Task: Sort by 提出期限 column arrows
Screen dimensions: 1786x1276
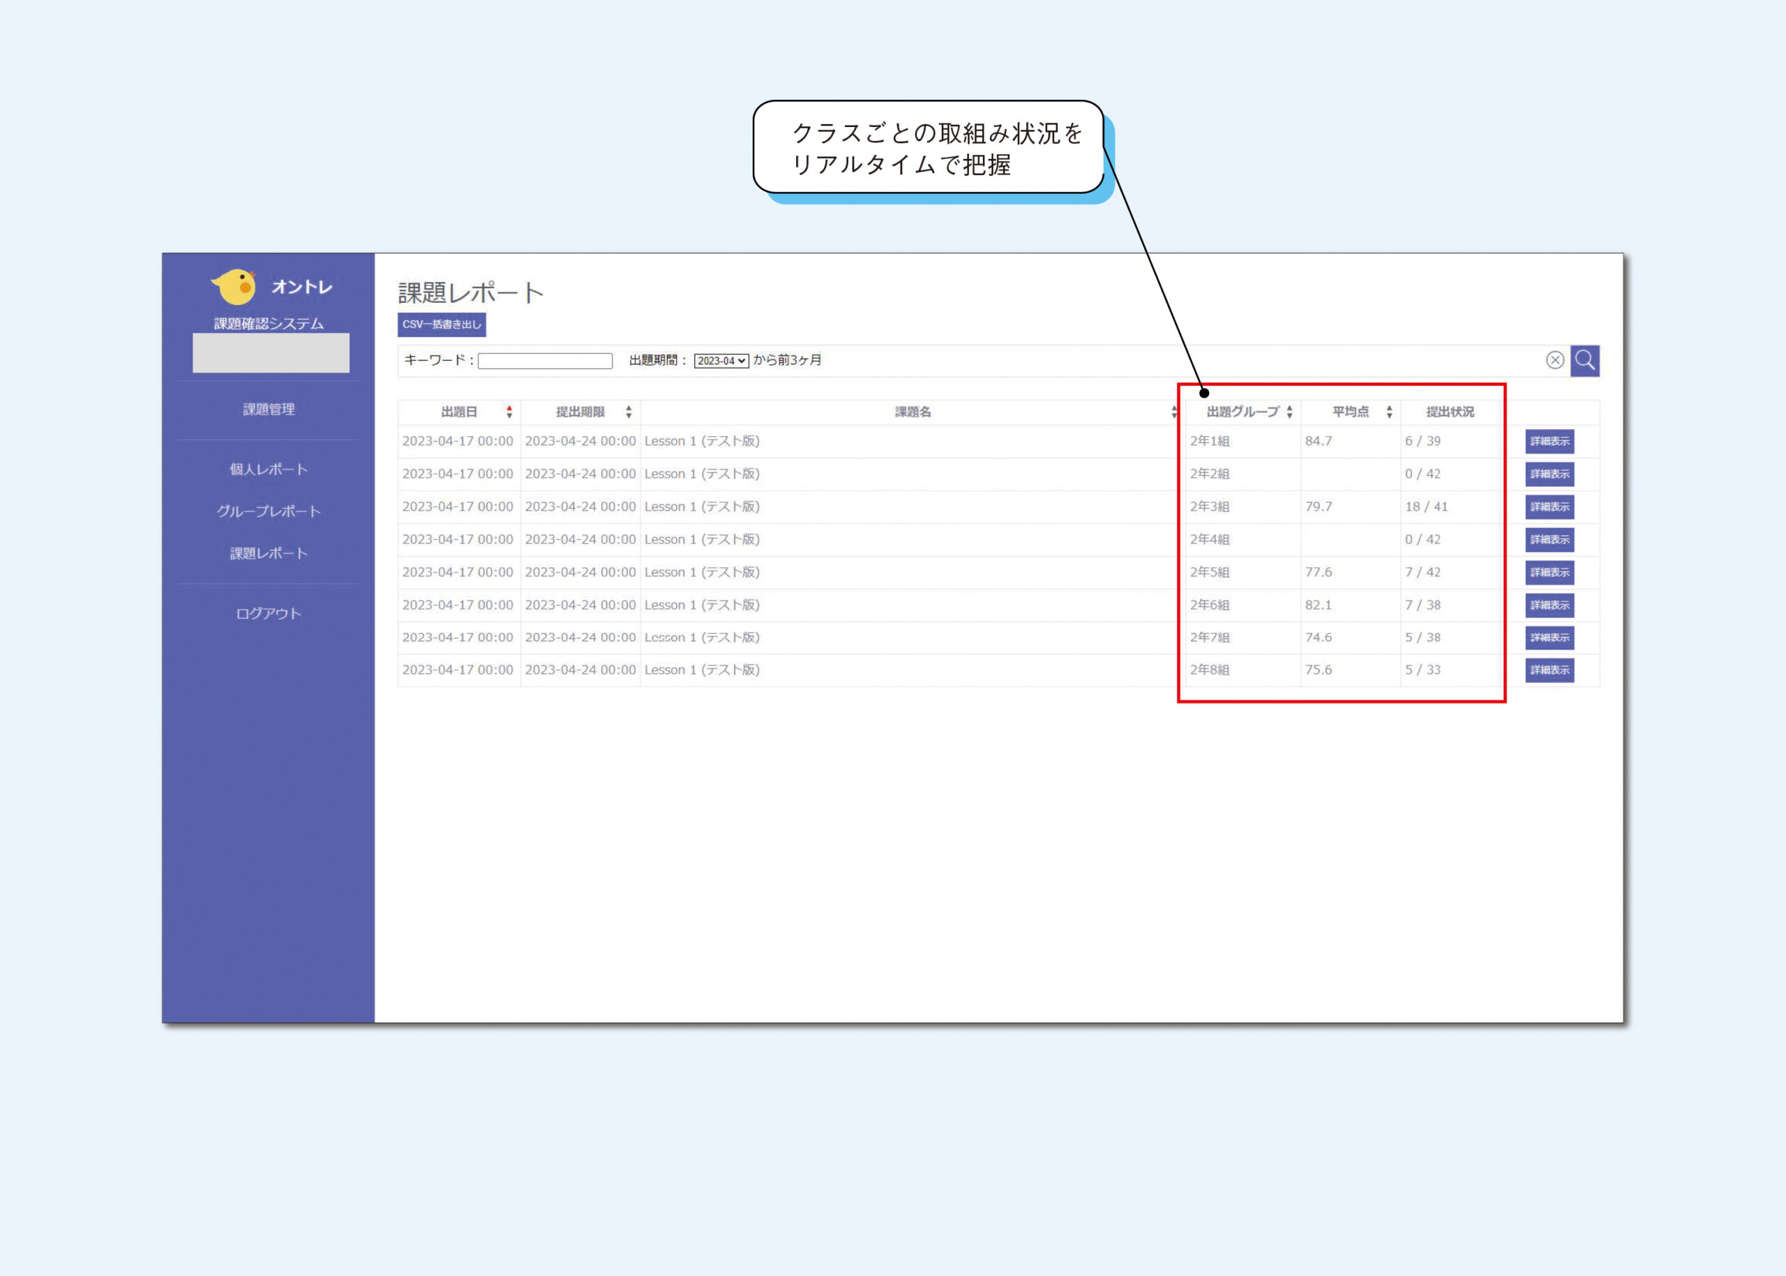Action: pos(629,412)
